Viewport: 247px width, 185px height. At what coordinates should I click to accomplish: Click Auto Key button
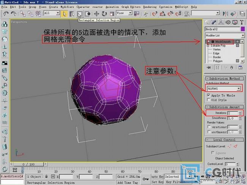(x=157, y=177)
